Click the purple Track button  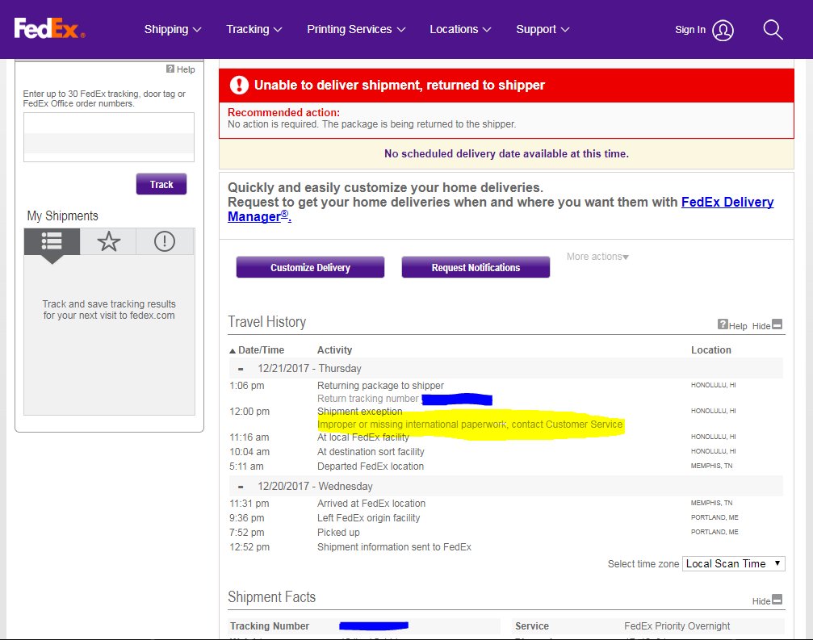(161, 184)
